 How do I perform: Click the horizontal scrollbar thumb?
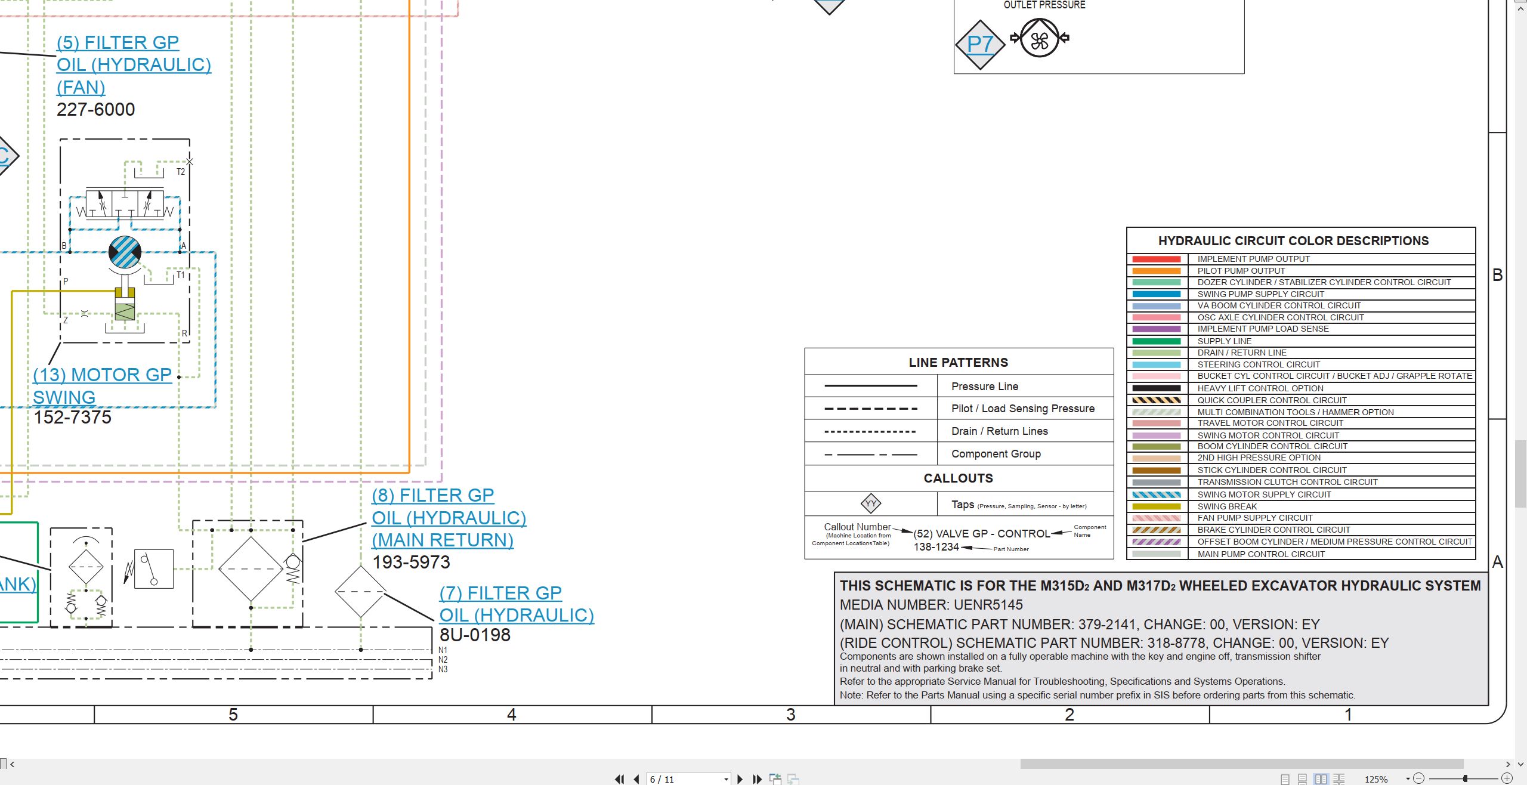[1242, 764]
